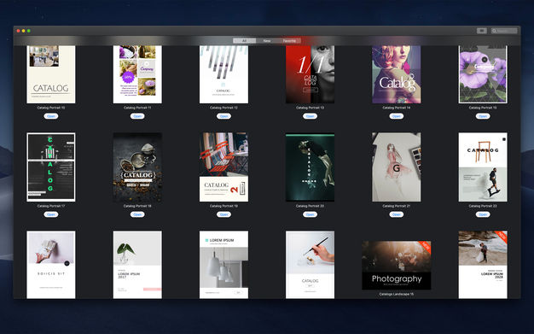This screenshot has height=334, width=534.
Task: Click Open under the purple flower template
Action: [x=483, y=116]
